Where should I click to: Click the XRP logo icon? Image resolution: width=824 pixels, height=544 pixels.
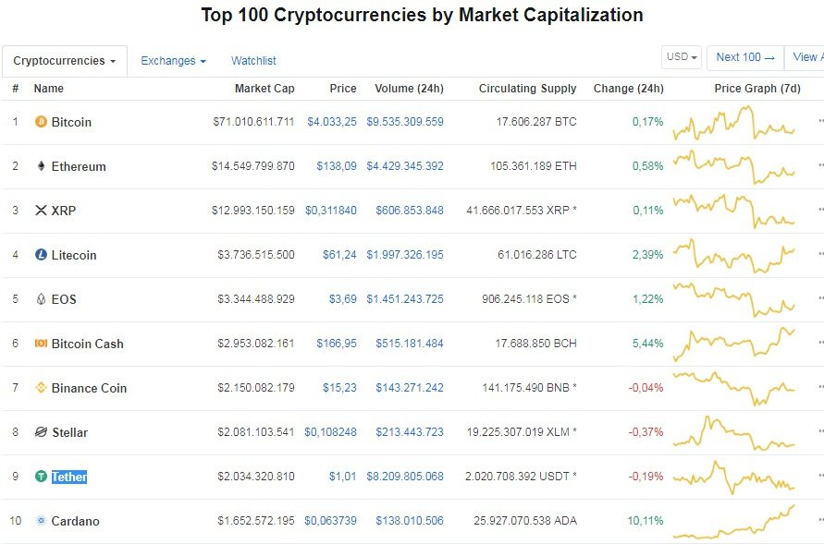point(41,211)
